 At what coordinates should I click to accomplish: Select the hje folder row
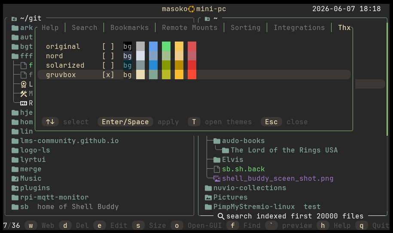click(22, 113)
